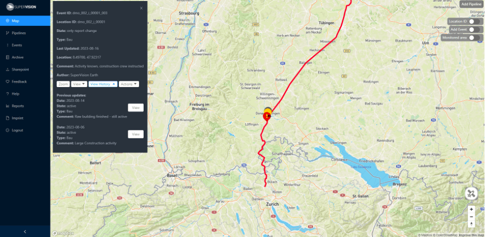Zoom in with the plus map control
The image size is (485, 237).
(x=471, y=210)
